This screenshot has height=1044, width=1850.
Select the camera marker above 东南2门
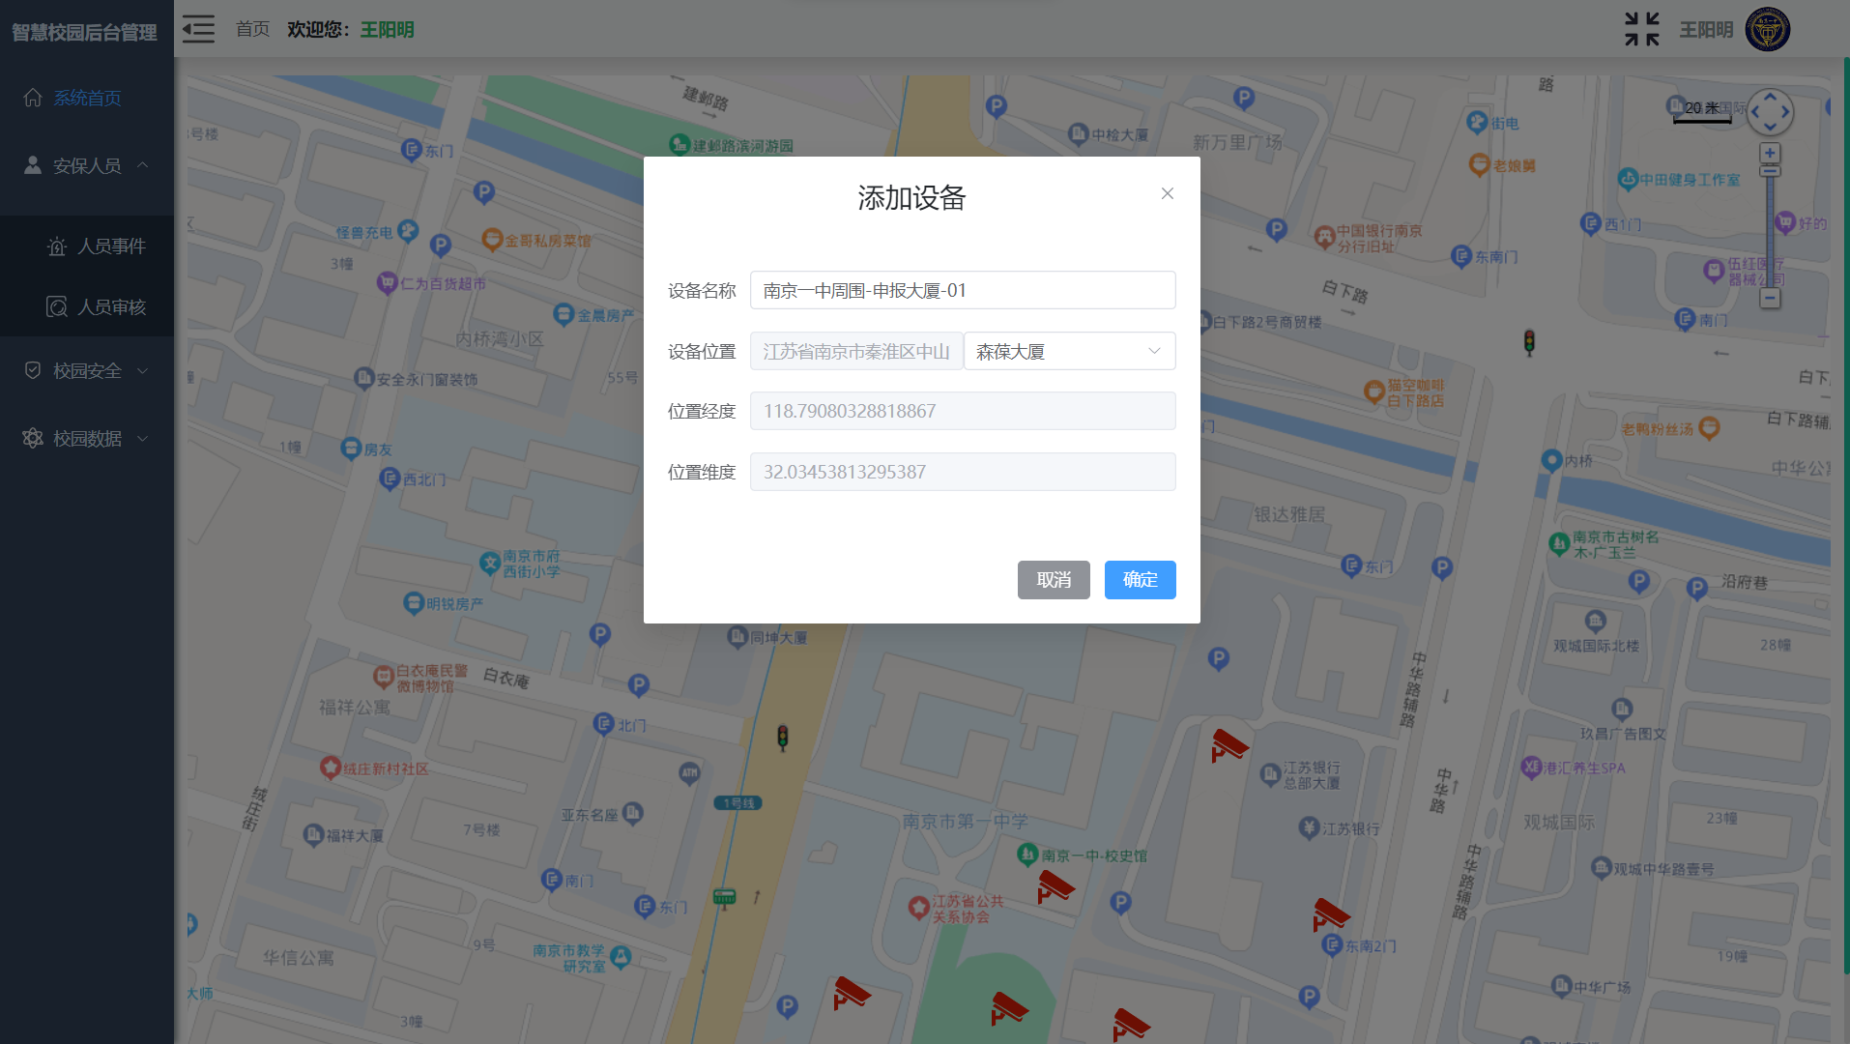pos(1331,914)
